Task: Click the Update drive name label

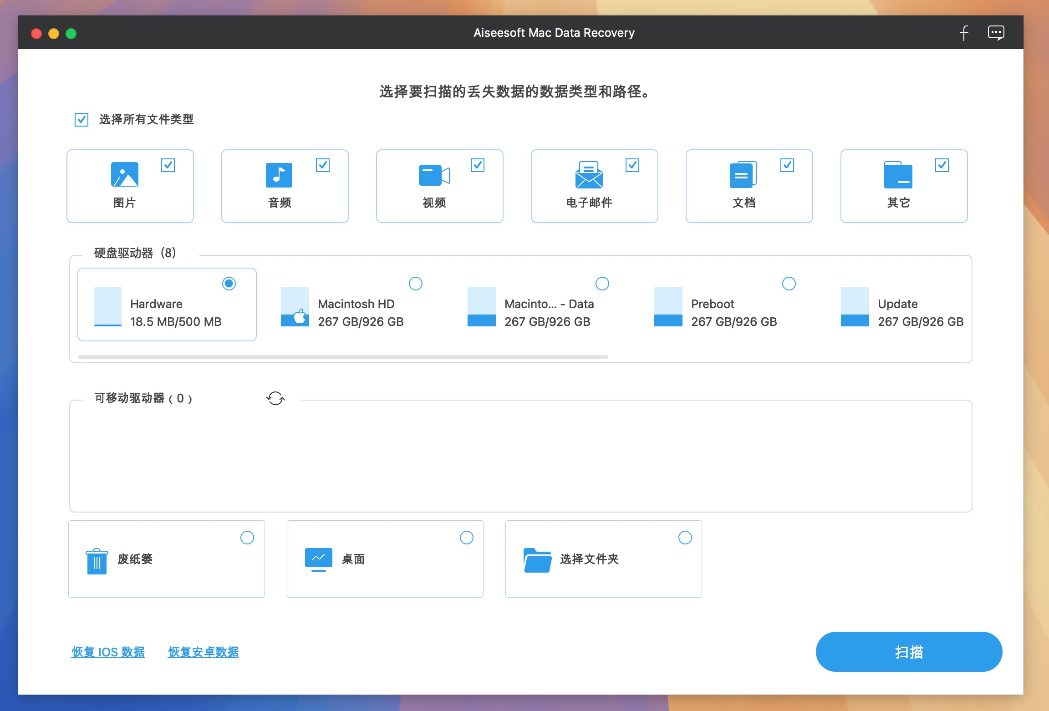Action: (x=897, y=304)
